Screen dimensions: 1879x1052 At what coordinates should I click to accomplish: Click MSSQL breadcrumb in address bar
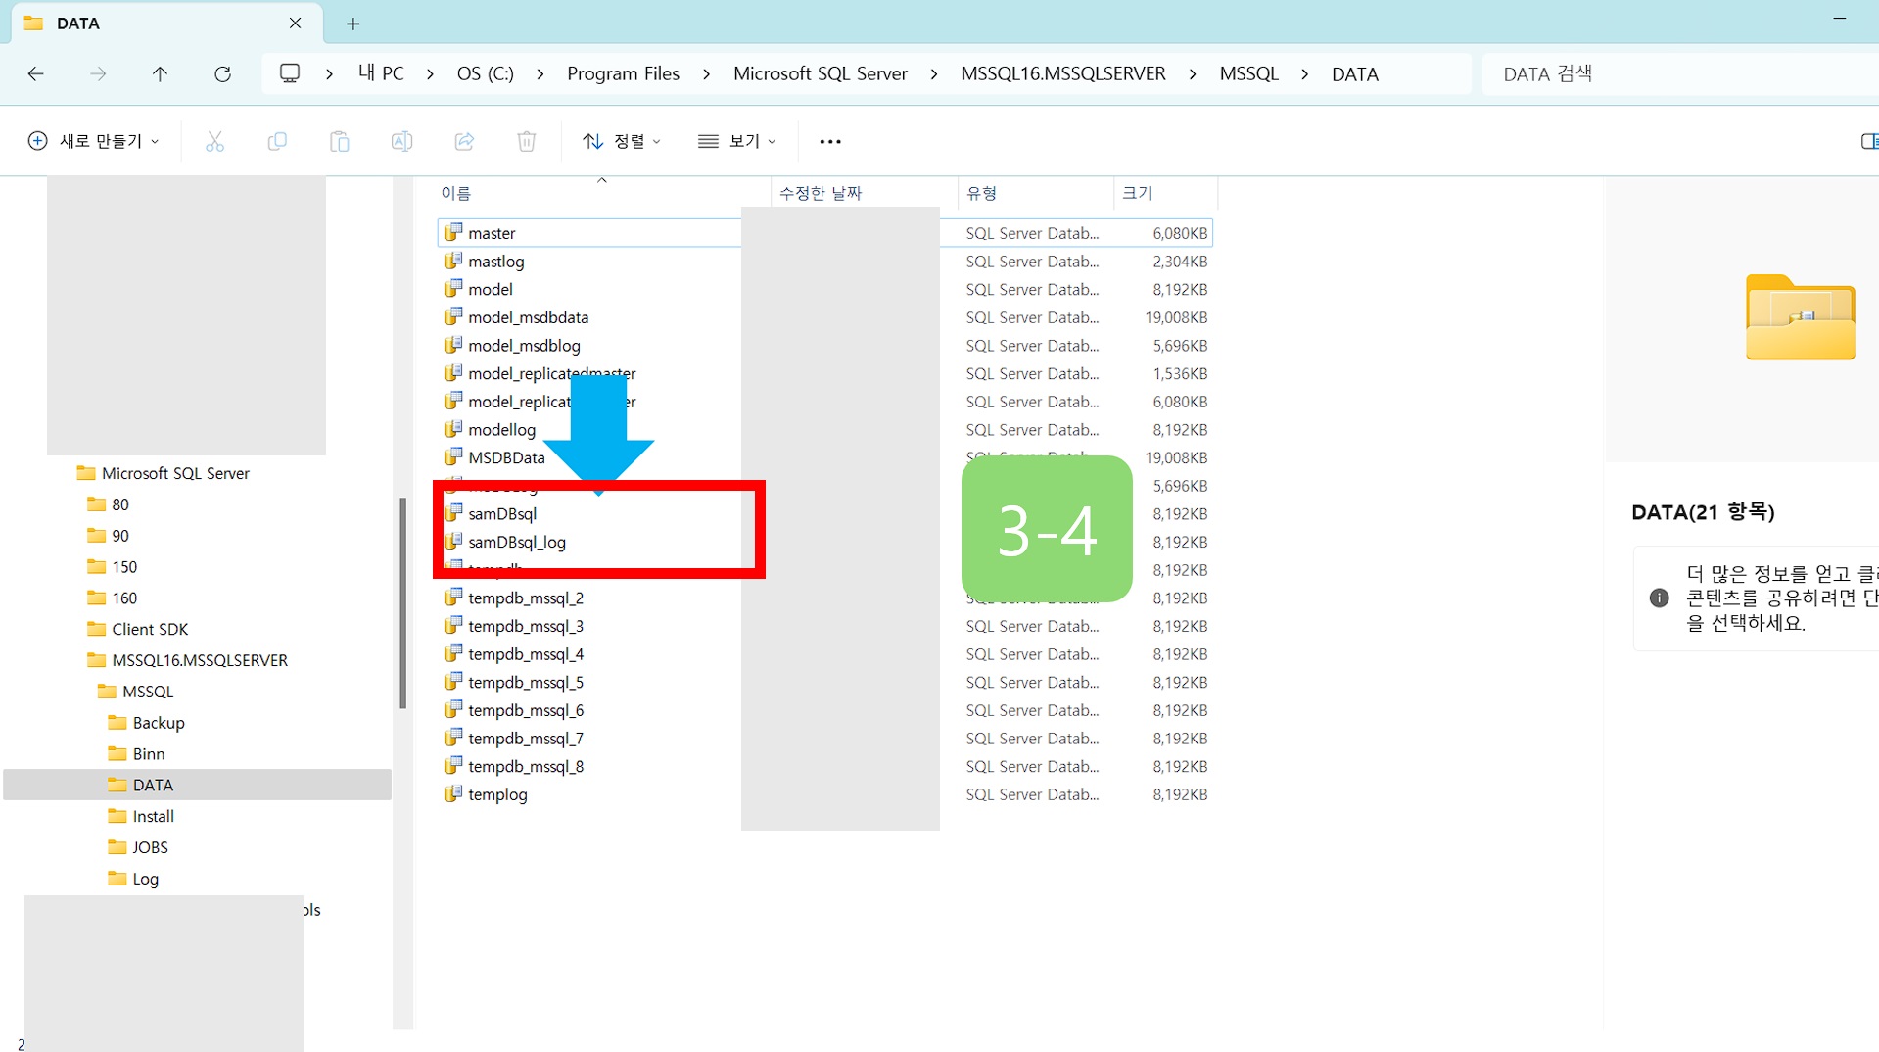tap(1249, 73)
